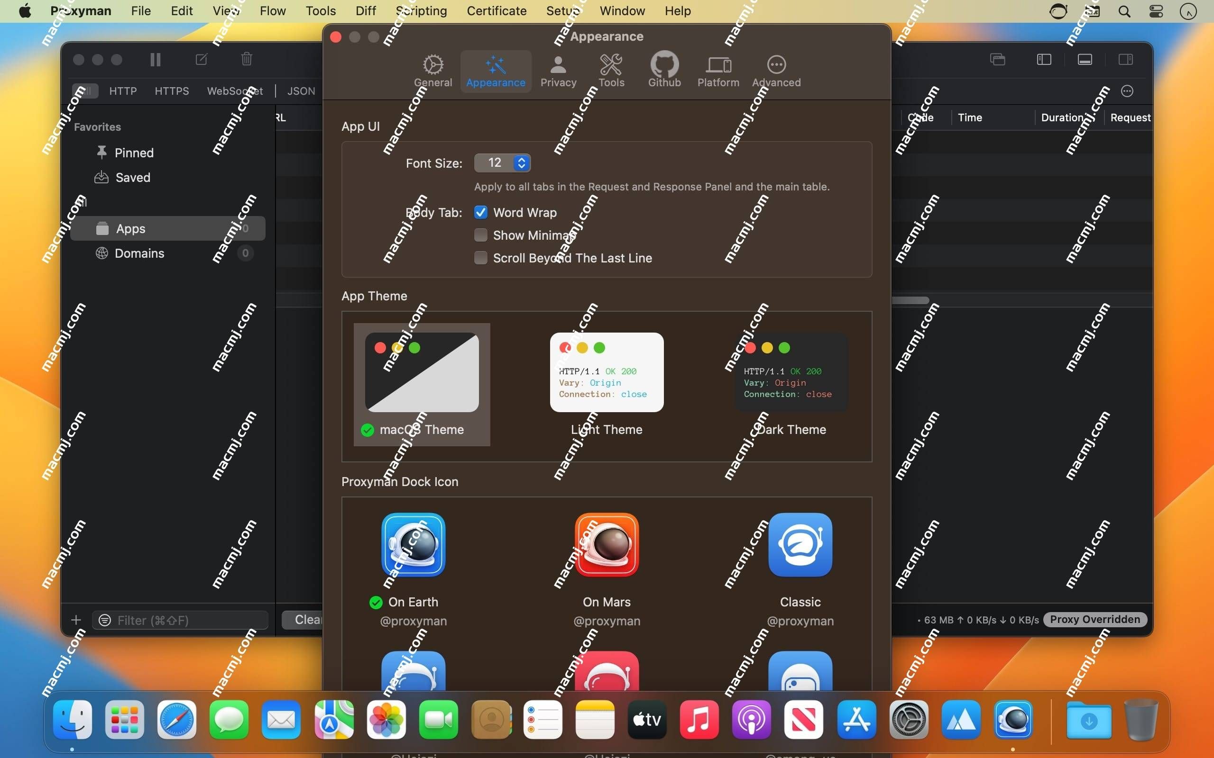Viewport: 1214px width, 758px height.
Task: Open the General settings panel
Action: click(432, 70)
